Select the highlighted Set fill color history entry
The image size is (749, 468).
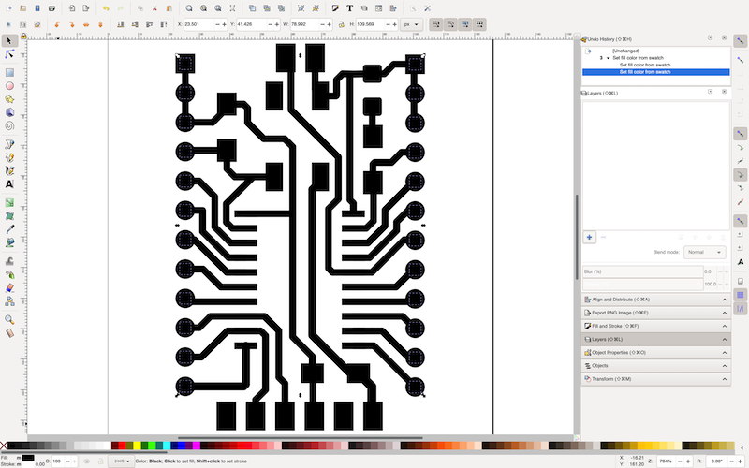pyautogui.click(x=656, y=72)
